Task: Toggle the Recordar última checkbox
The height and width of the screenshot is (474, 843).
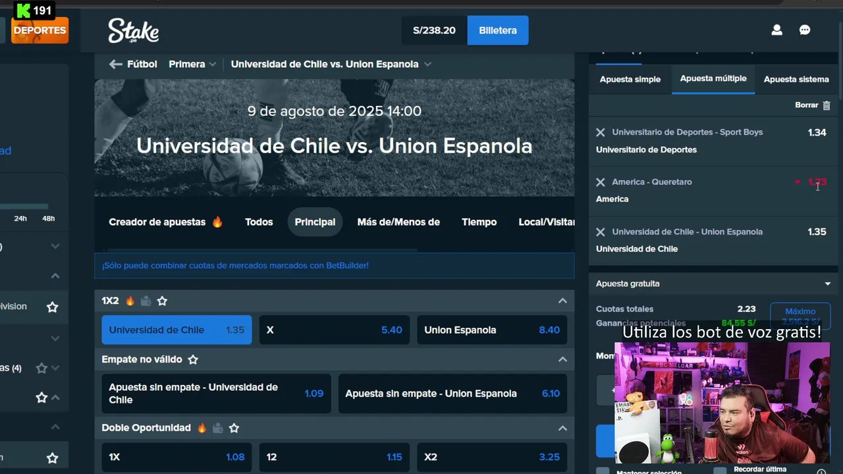Action: (x=719, y=471)
